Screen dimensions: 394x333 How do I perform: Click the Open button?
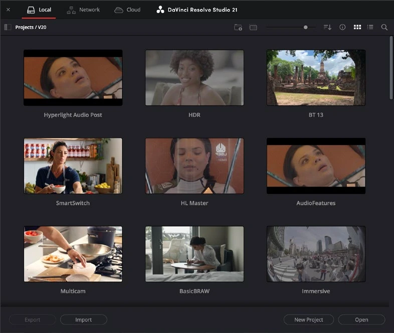(x=361, y=319)
